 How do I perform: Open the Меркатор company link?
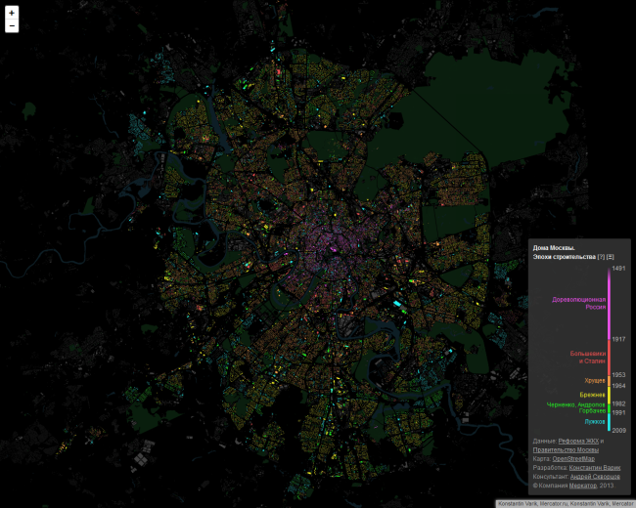pos(583,485)
